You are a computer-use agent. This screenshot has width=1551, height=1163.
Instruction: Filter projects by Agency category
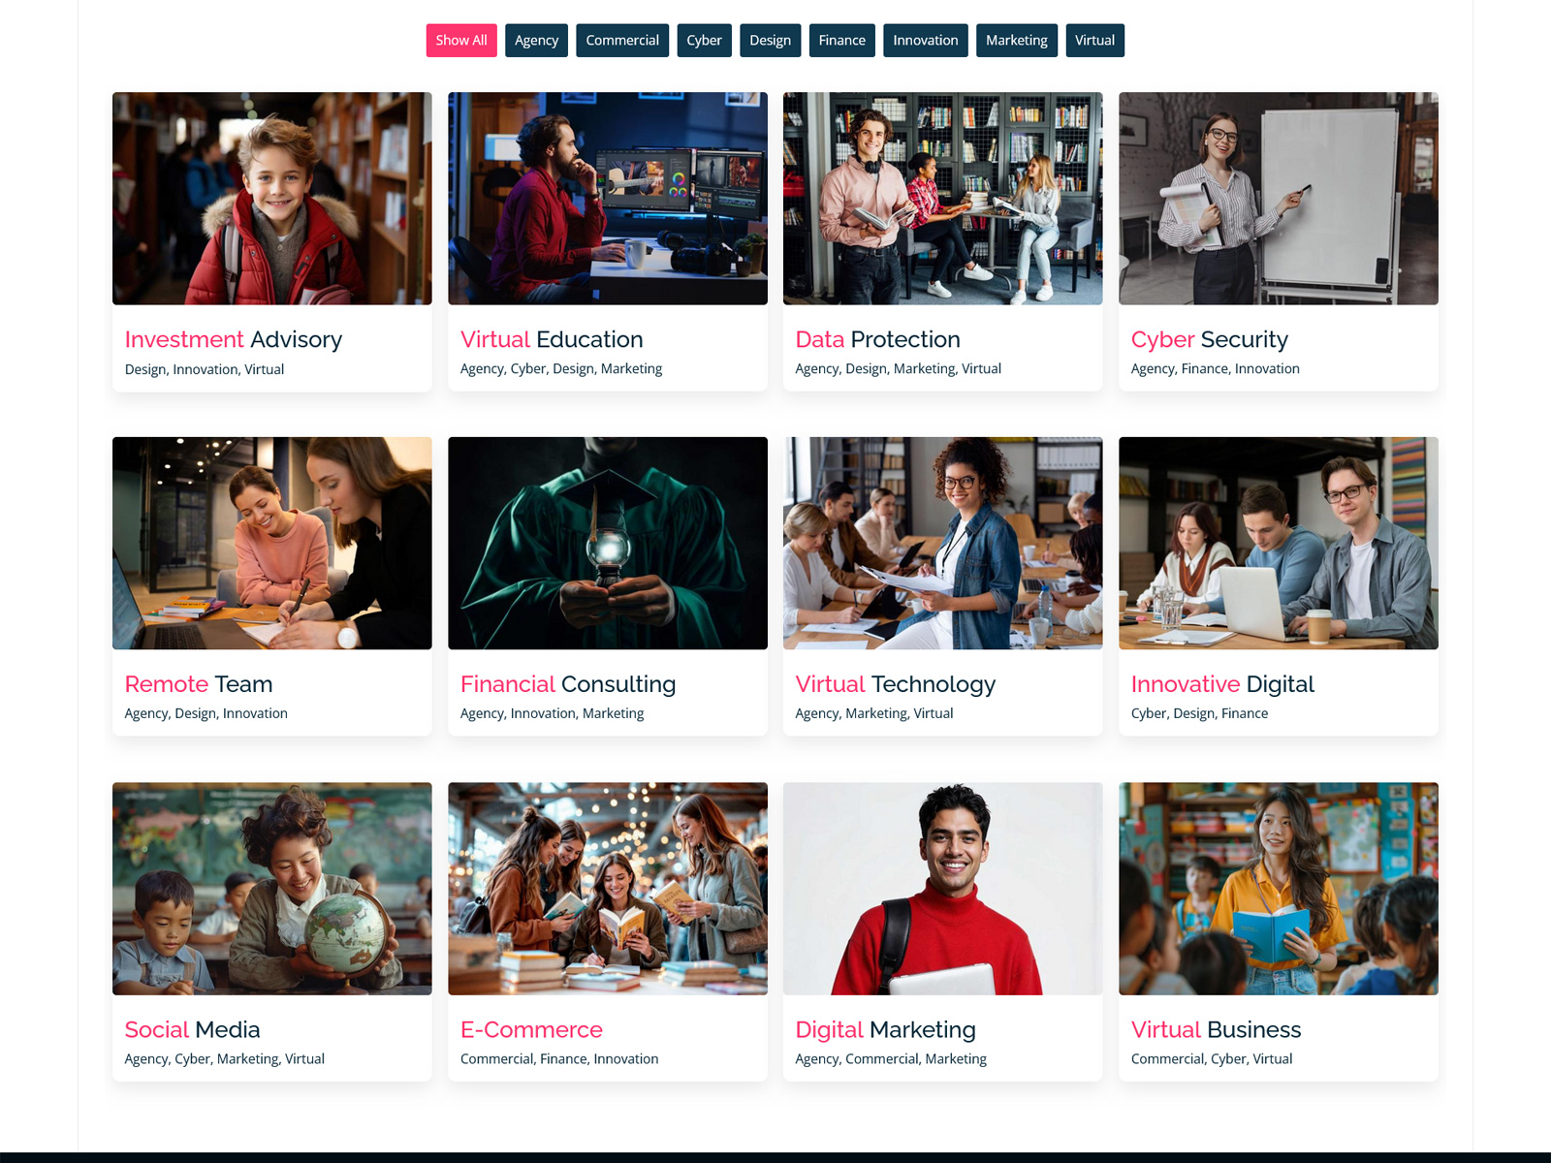tap(537, 41)
